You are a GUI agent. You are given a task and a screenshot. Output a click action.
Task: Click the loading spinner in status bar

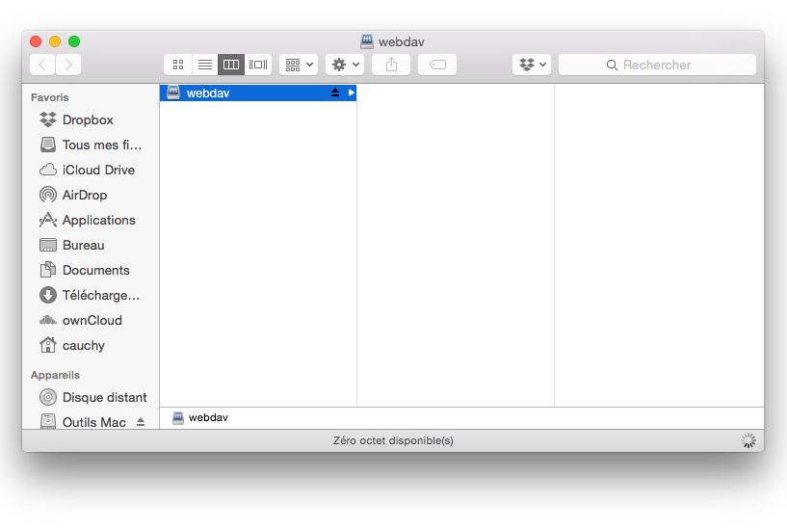pyautogui.click(x=748, y=440)
